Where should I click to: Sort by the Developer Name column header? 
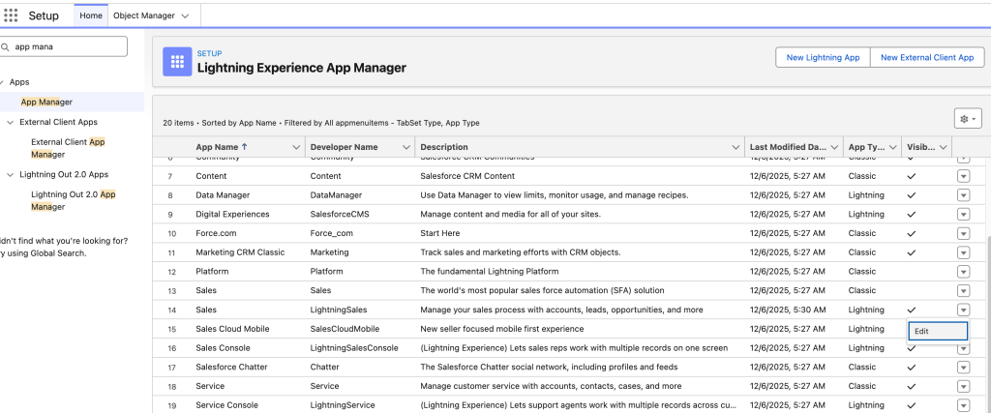pyautogui.click(x=344, y=147)
